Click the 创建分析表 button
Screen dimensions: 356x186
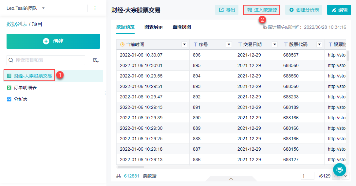304,10
